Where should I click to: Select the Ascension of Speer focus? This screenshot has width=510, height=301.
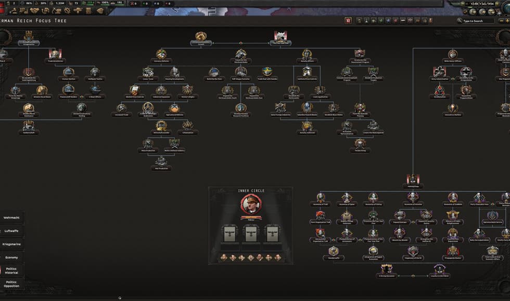(x=347, y=199)
